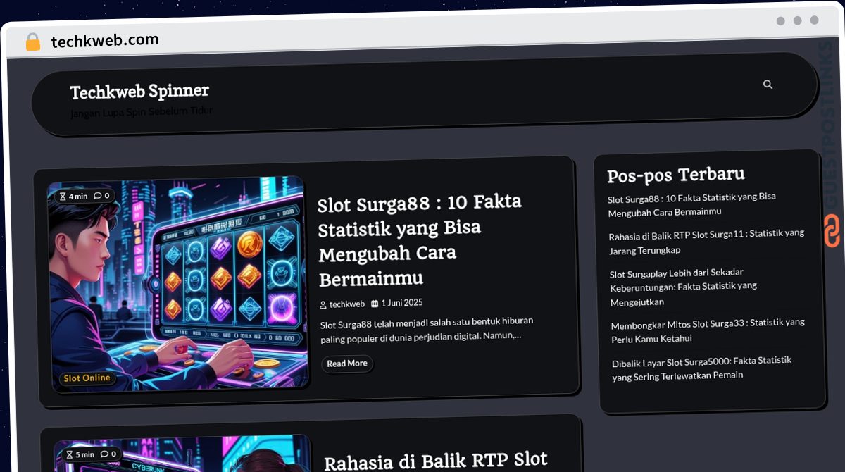Click the author person icon beside techkweb
Viewport: 845px width, 472px height.
coord(323,305)
